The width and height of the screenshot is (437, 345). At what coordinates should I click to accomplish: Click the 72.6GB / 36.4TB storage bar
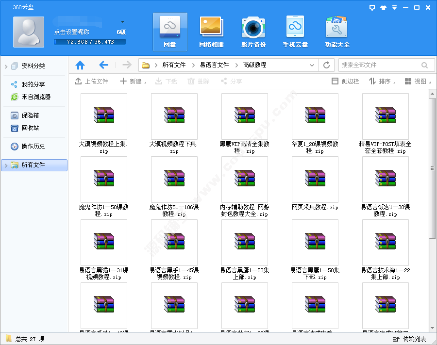pyautogui.click(x=90, y=42)
